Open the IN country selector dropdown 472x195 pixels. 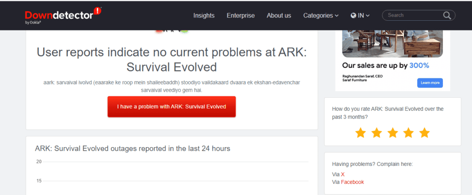tap(360, 15)
